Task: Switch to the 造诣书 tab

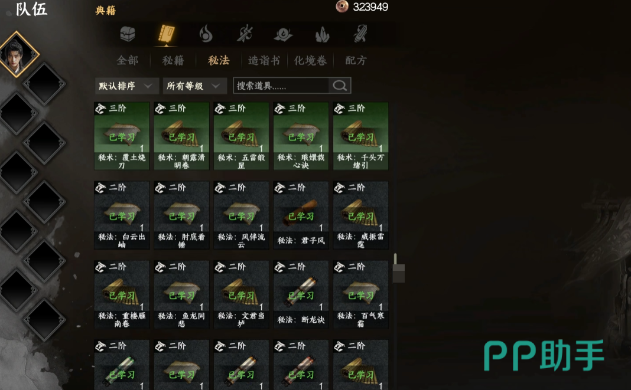Action: pyautogui.click(x=264, y=61)
